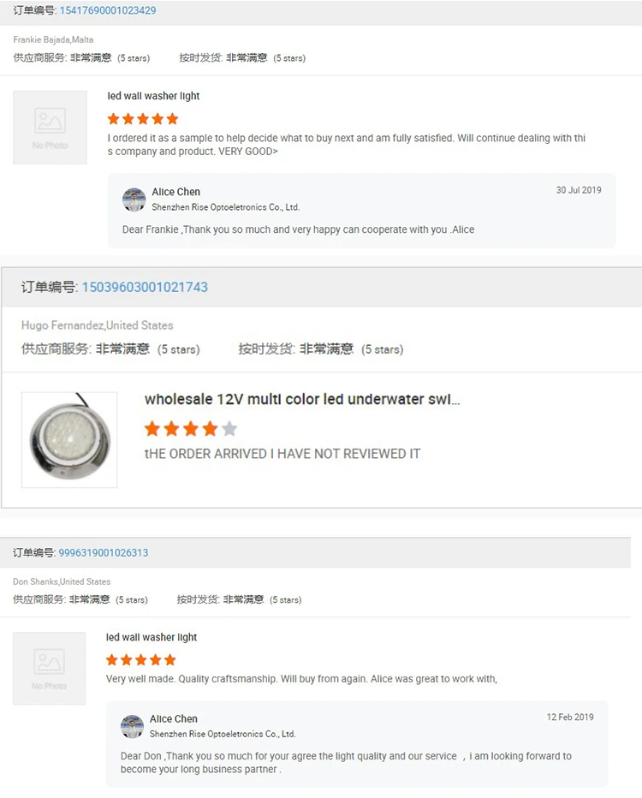
Task: Open order number 9996319001026313 link
Action: (103, 553)
